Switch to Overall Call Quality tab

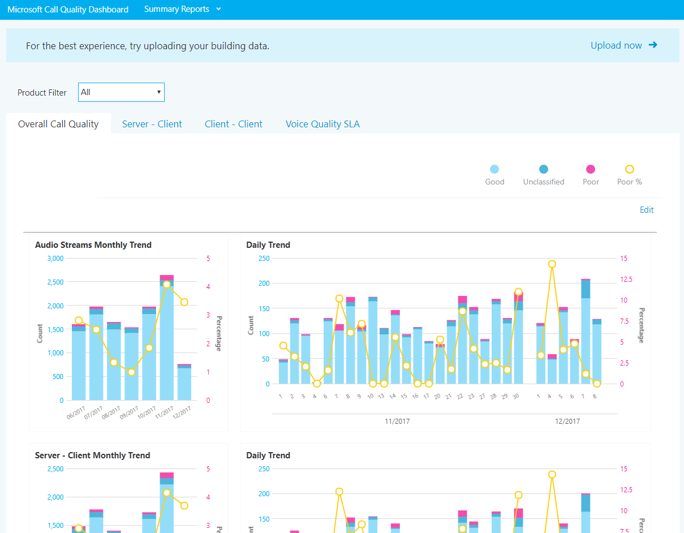(58, 124)
